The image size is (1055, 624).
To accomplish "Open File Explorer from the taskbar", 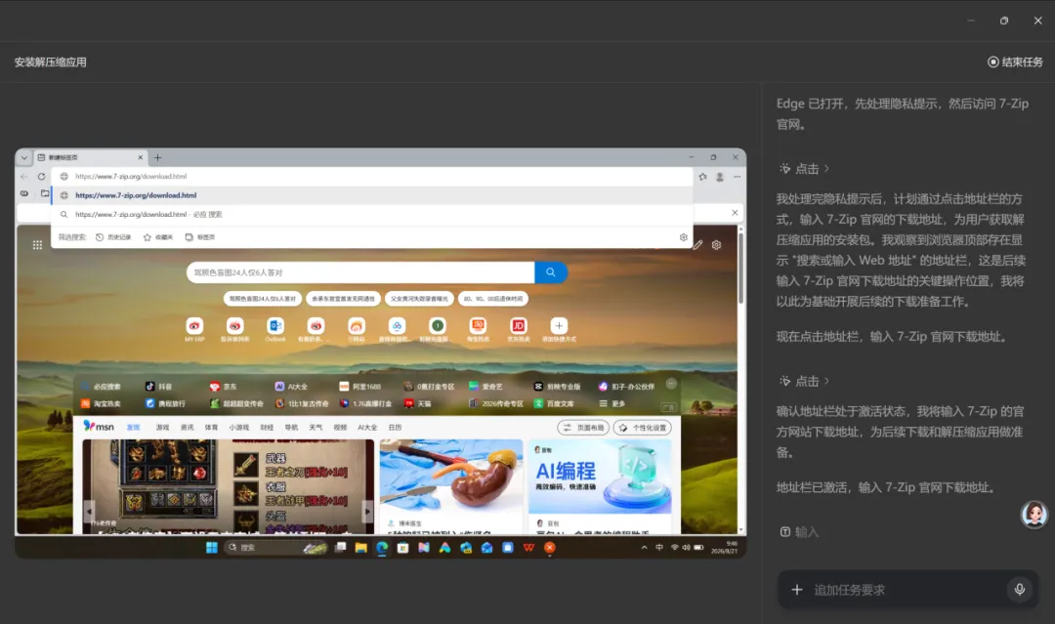I will [x=360, y=548].
